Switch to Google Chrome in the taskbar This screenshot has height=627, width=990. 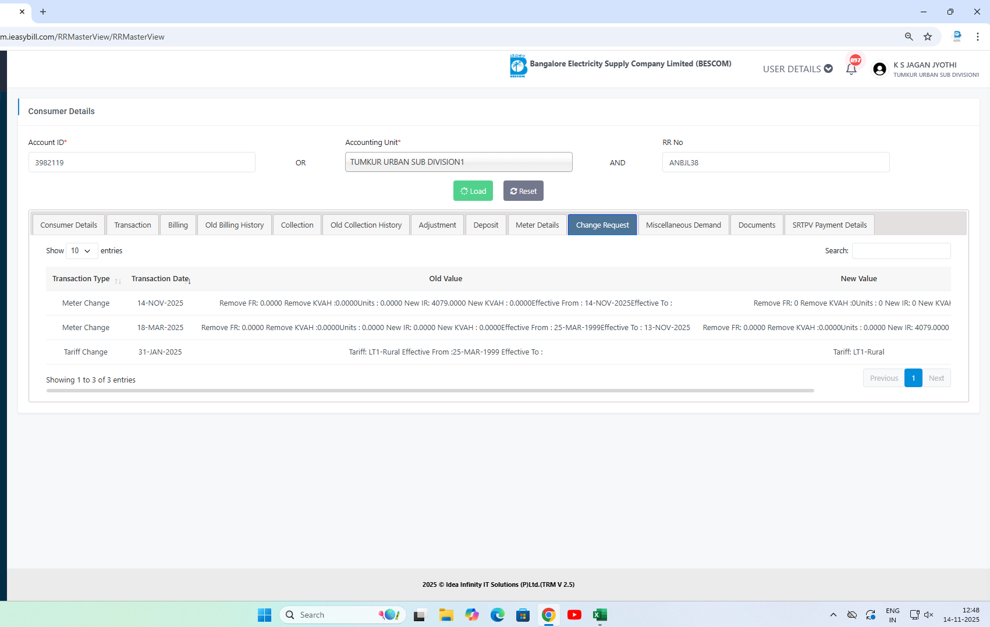(549, 615)
